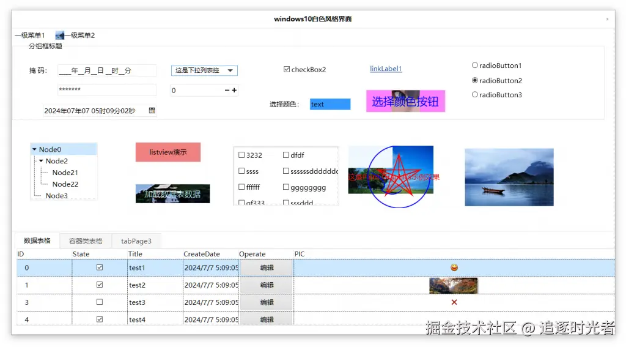Uncheck the State checkbox for test2
This screenshot has height=347, width=626.
pyautogui.click(x=100, y=285)
